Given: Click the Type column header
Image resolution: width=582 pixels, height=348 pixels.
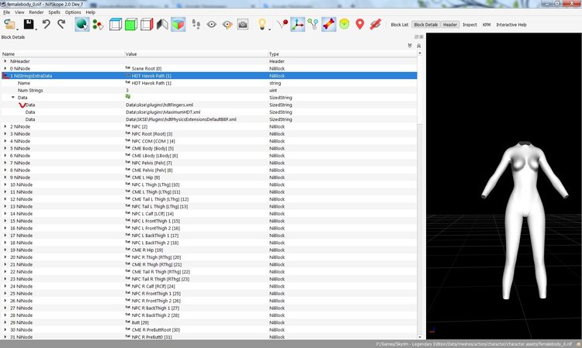Looking at the screenshot, I should (342, 54).
